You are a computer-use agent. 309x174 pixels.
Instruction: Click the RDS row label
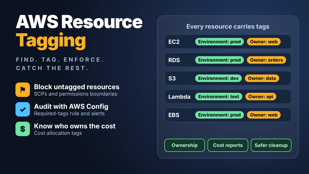[x=174, y=60]
